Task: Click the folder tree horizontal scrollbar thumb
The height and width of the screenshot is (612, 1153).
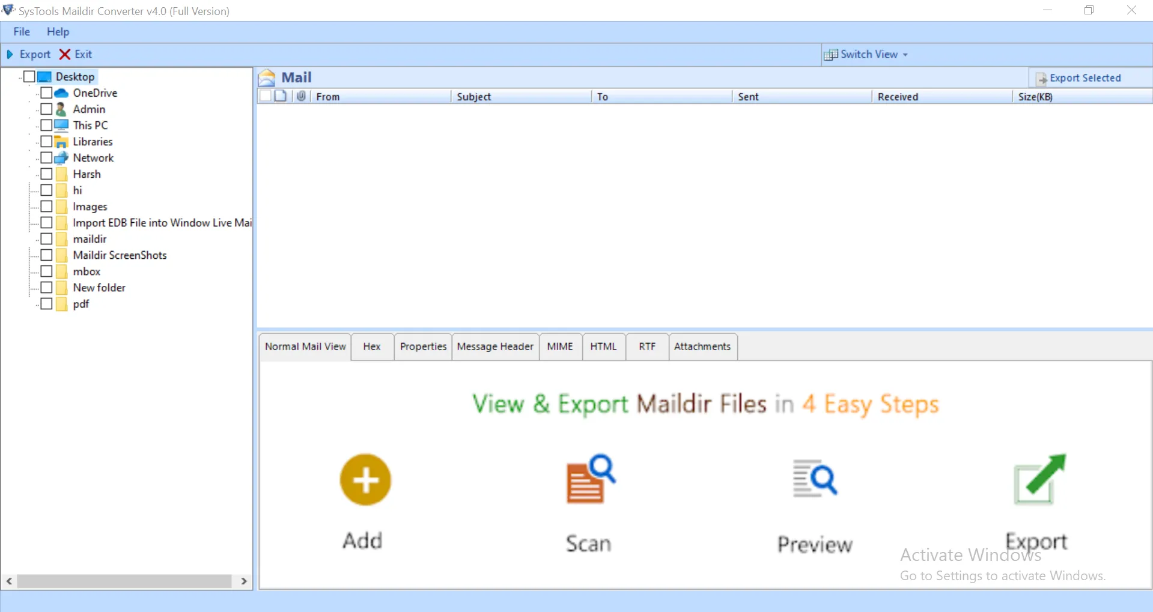Action: [124, 581]
